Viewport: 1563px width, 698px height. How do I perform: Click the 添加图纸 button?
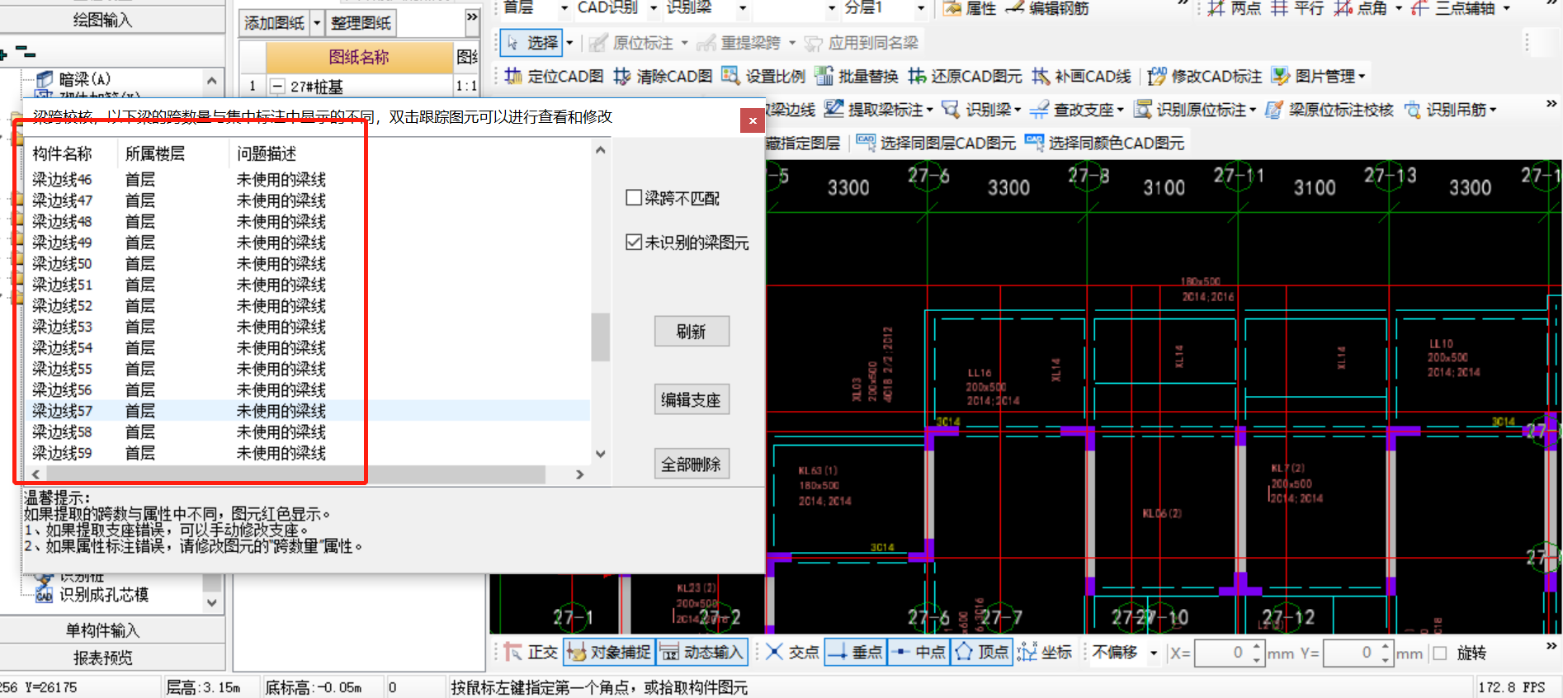275,23
